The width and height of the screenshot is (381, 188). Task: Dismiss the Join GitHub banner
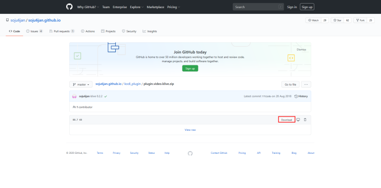pyautogui.click(x=302, y=50)
